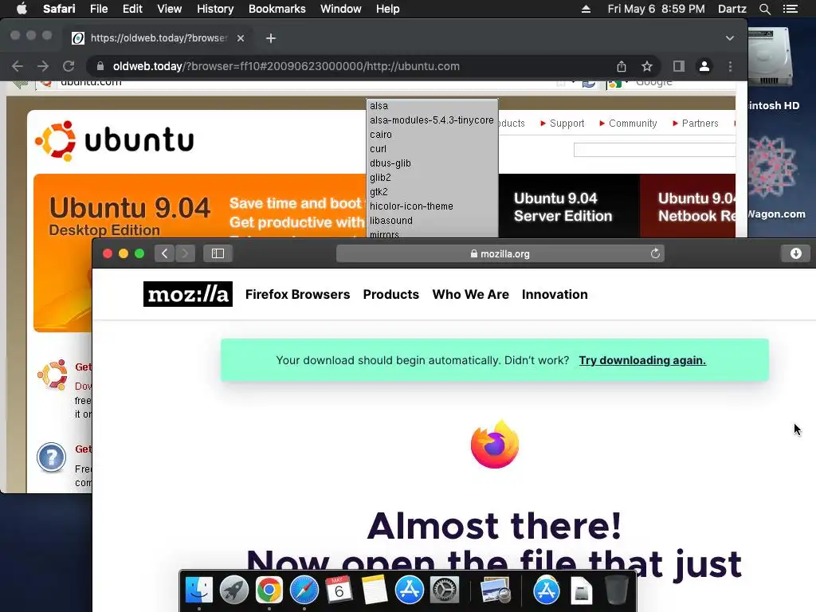Select dbus-glib in the dropdown list
Viewport: 816px width, 612px height.
[x=432, y=163]
